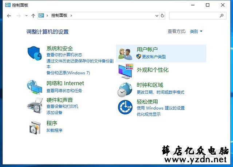Screen dimensions: 233x167
Task: Open the Ease of Access blue icon
Action: [x=125, y=107]
